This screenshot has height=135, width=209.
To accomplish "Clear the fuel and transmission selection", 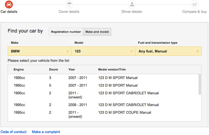I will [197, 51].
